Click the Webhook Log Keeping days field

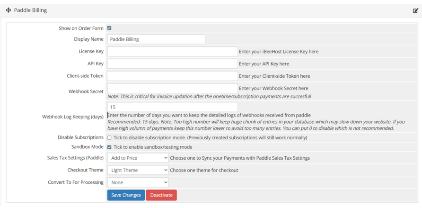[172, 108]
